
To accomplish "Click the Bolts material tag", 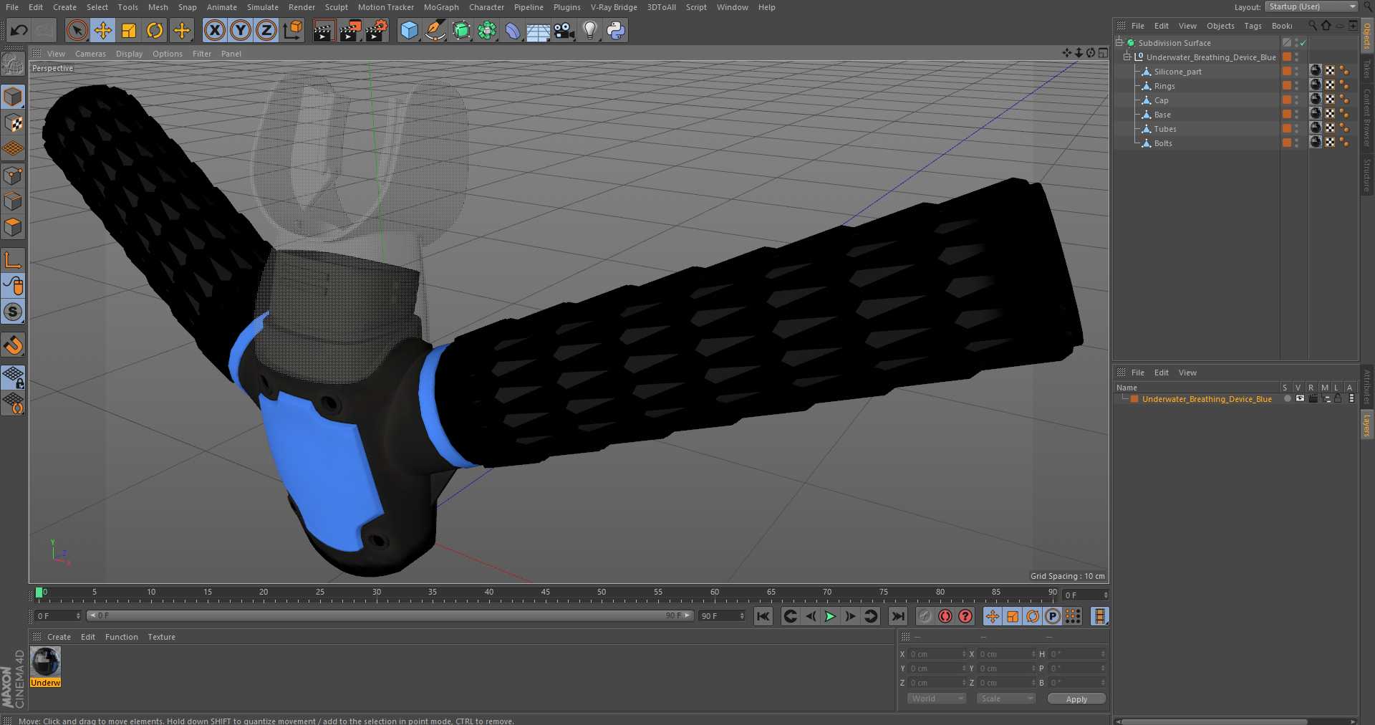I will tap(1316, 143).
